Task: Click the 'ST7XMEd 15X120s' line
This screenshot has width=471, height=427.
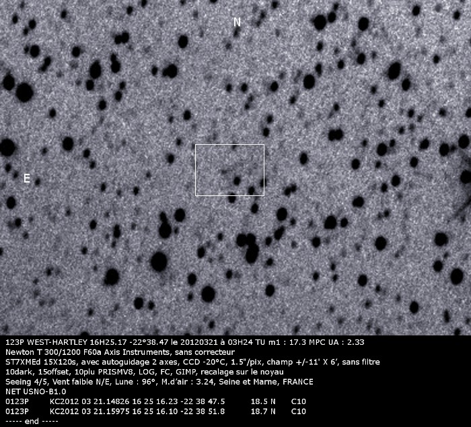Action: tap(192, 362)
